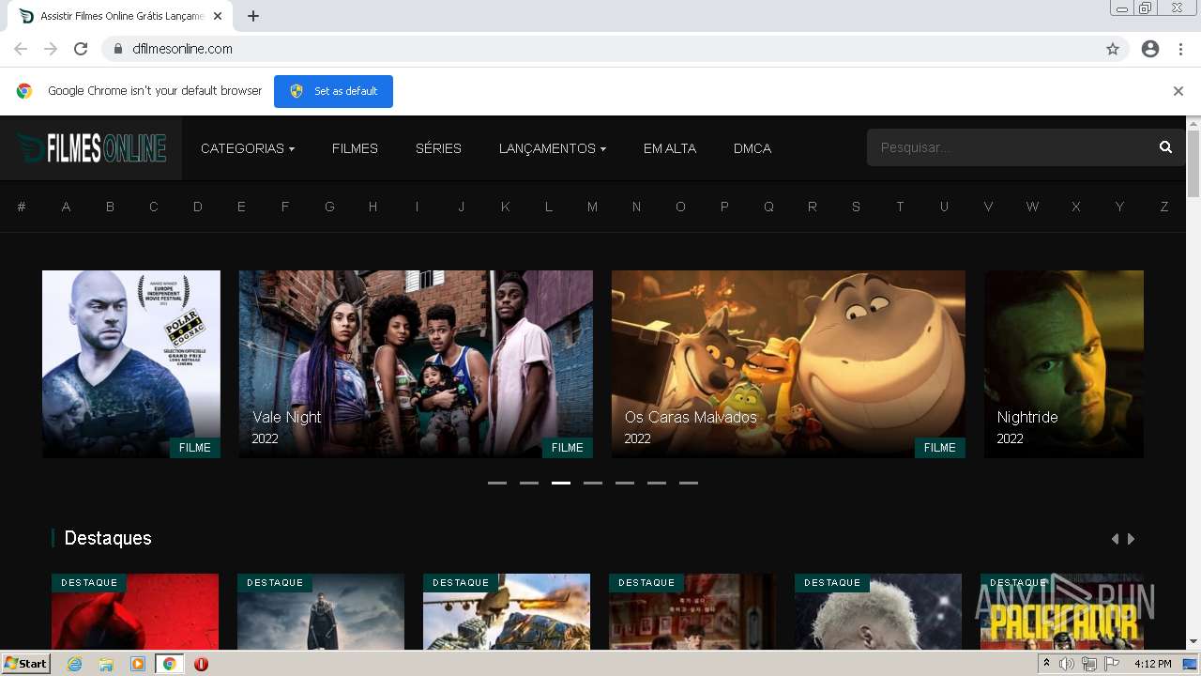The width and height of the screenshot is (1201, 676).
Task: Click the 4:12 PM system clock
Action: pos(1152,664)
